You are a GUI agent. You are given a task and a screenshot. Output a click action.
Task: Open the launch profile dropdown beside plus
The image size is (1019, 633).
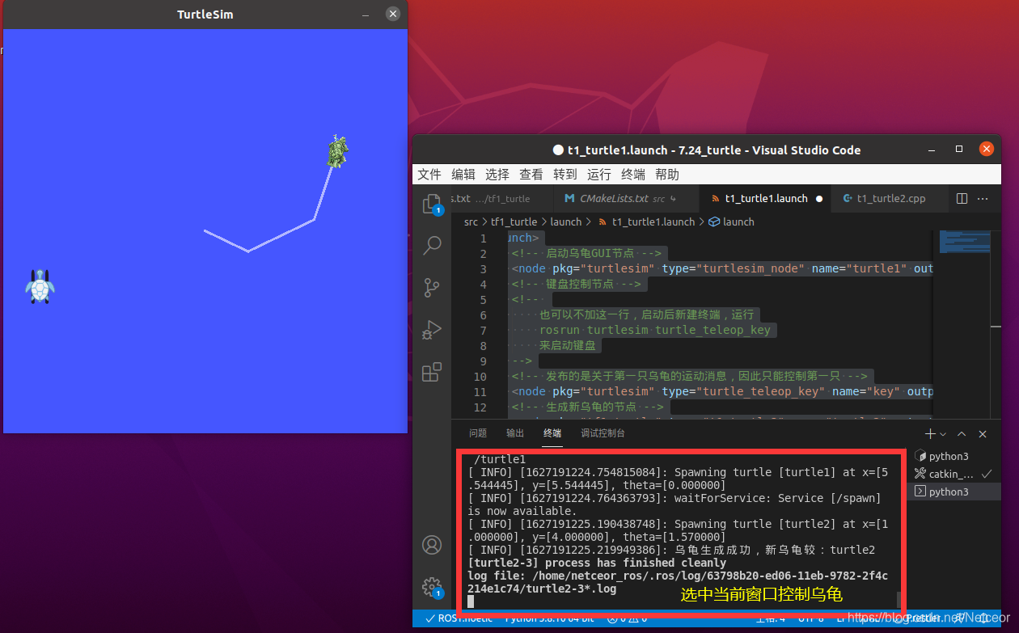tap(943, 434)
